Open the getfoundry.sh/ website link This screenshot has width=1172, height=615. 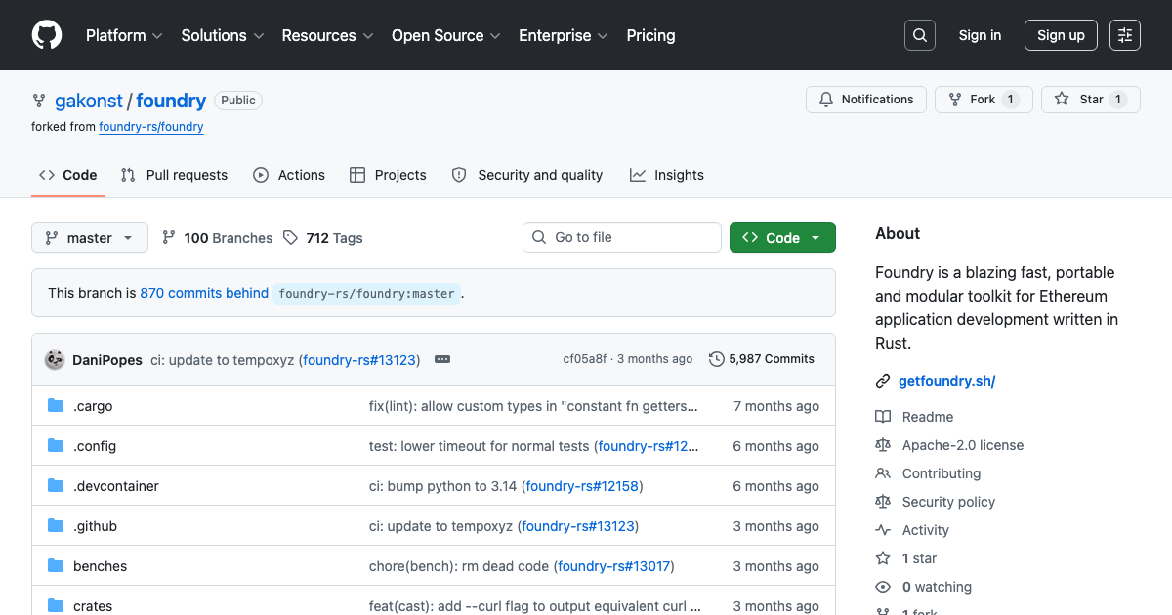point(946,381)
